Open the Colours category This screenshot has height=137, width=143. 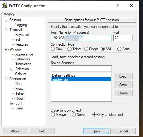[21, 74]
